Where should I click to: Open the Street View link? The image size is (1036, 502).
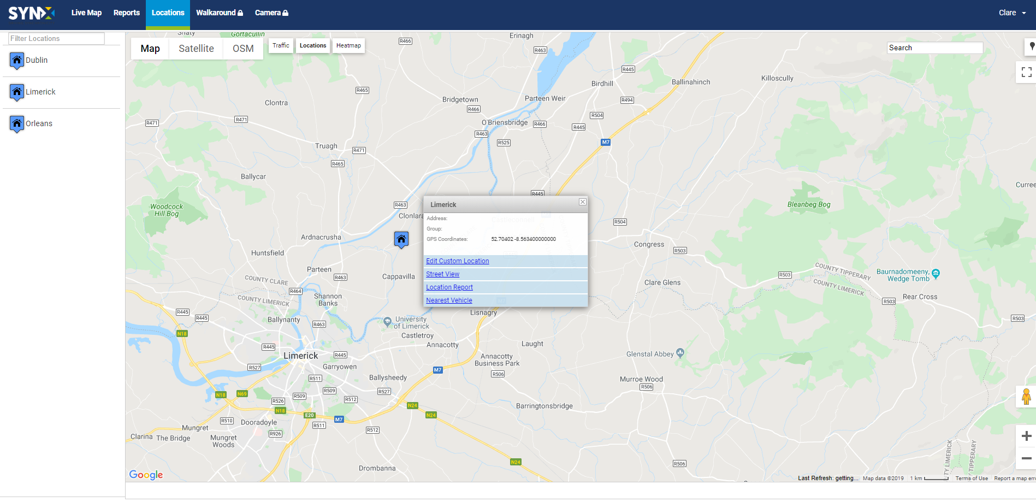coord(443,274)
